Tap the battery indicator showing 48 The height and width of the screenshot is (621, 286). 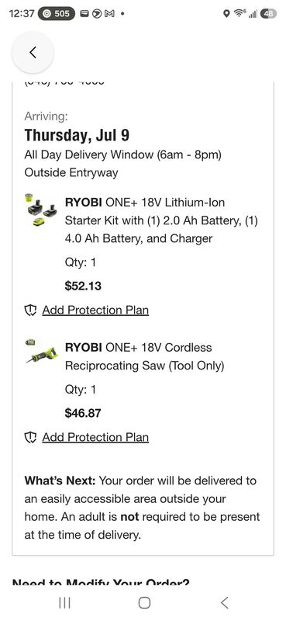click(268, 14)
